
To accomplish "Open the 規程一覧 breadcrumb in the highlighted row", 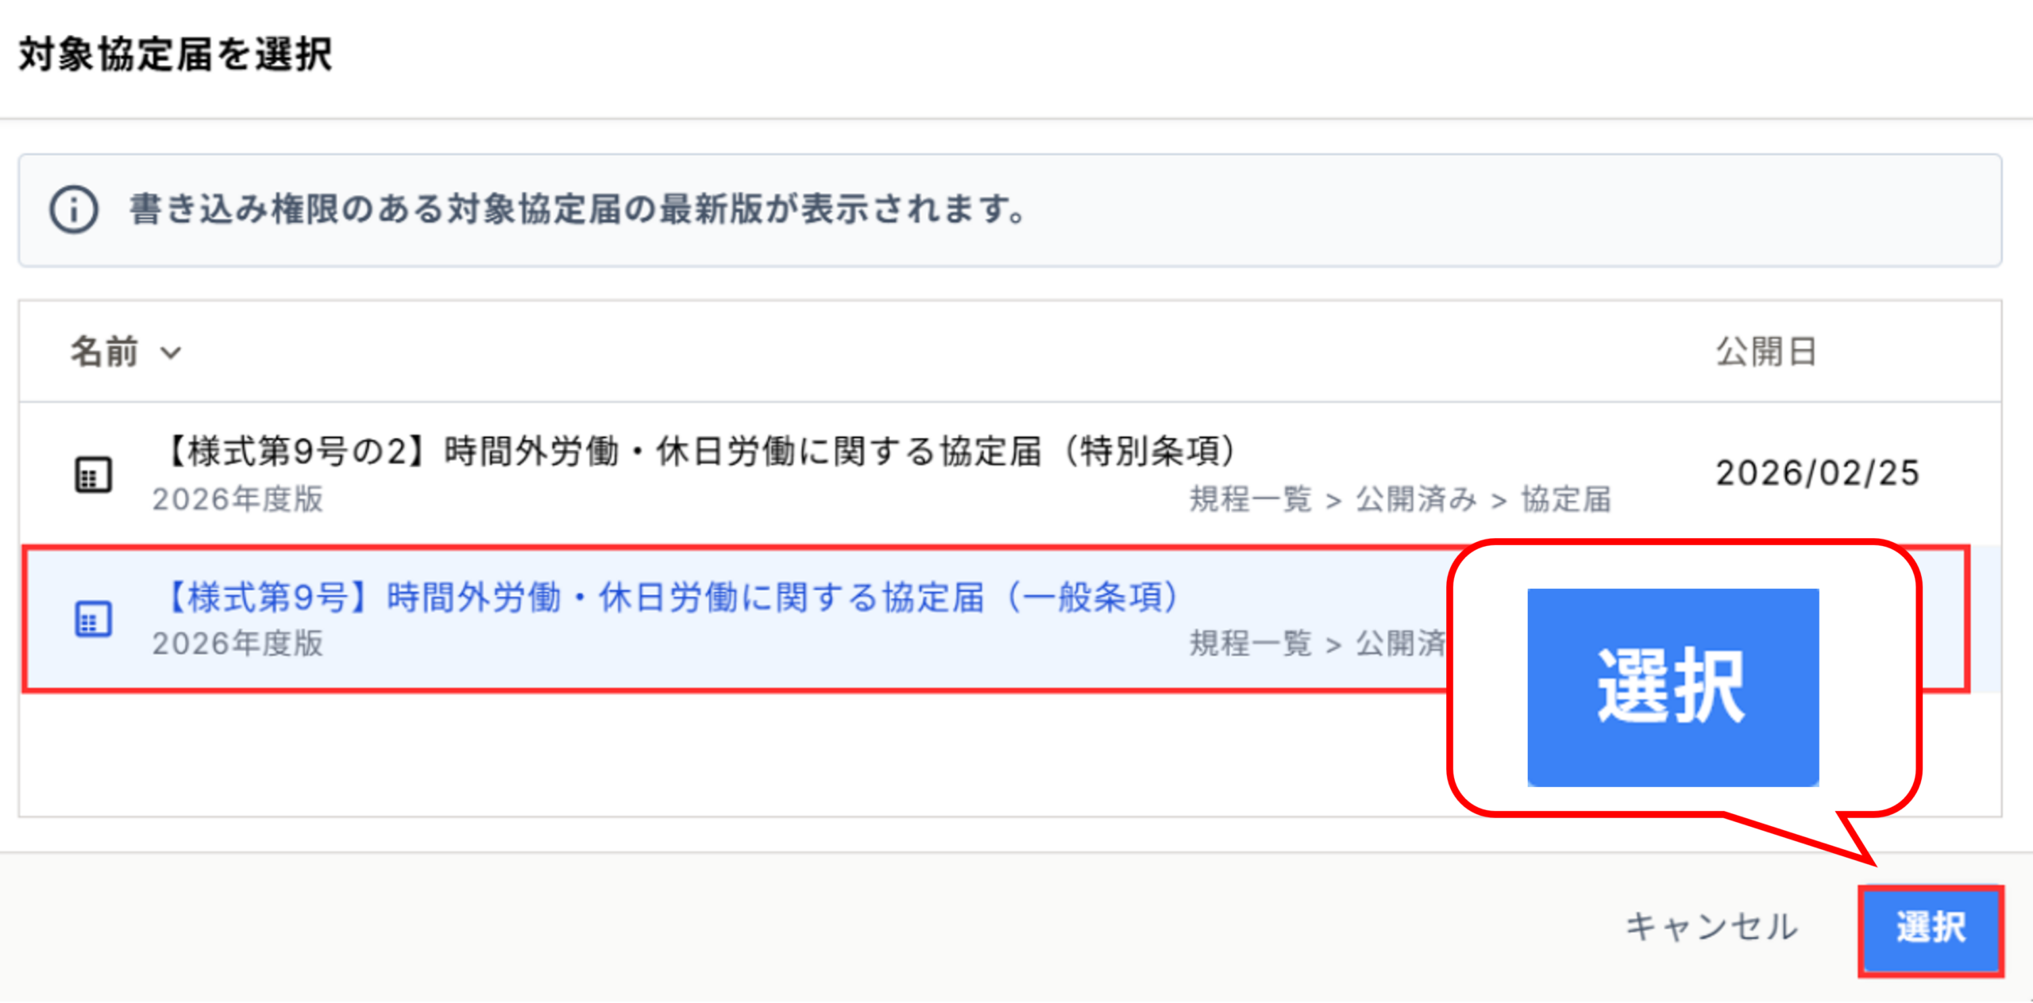I will click(1250, 644).
